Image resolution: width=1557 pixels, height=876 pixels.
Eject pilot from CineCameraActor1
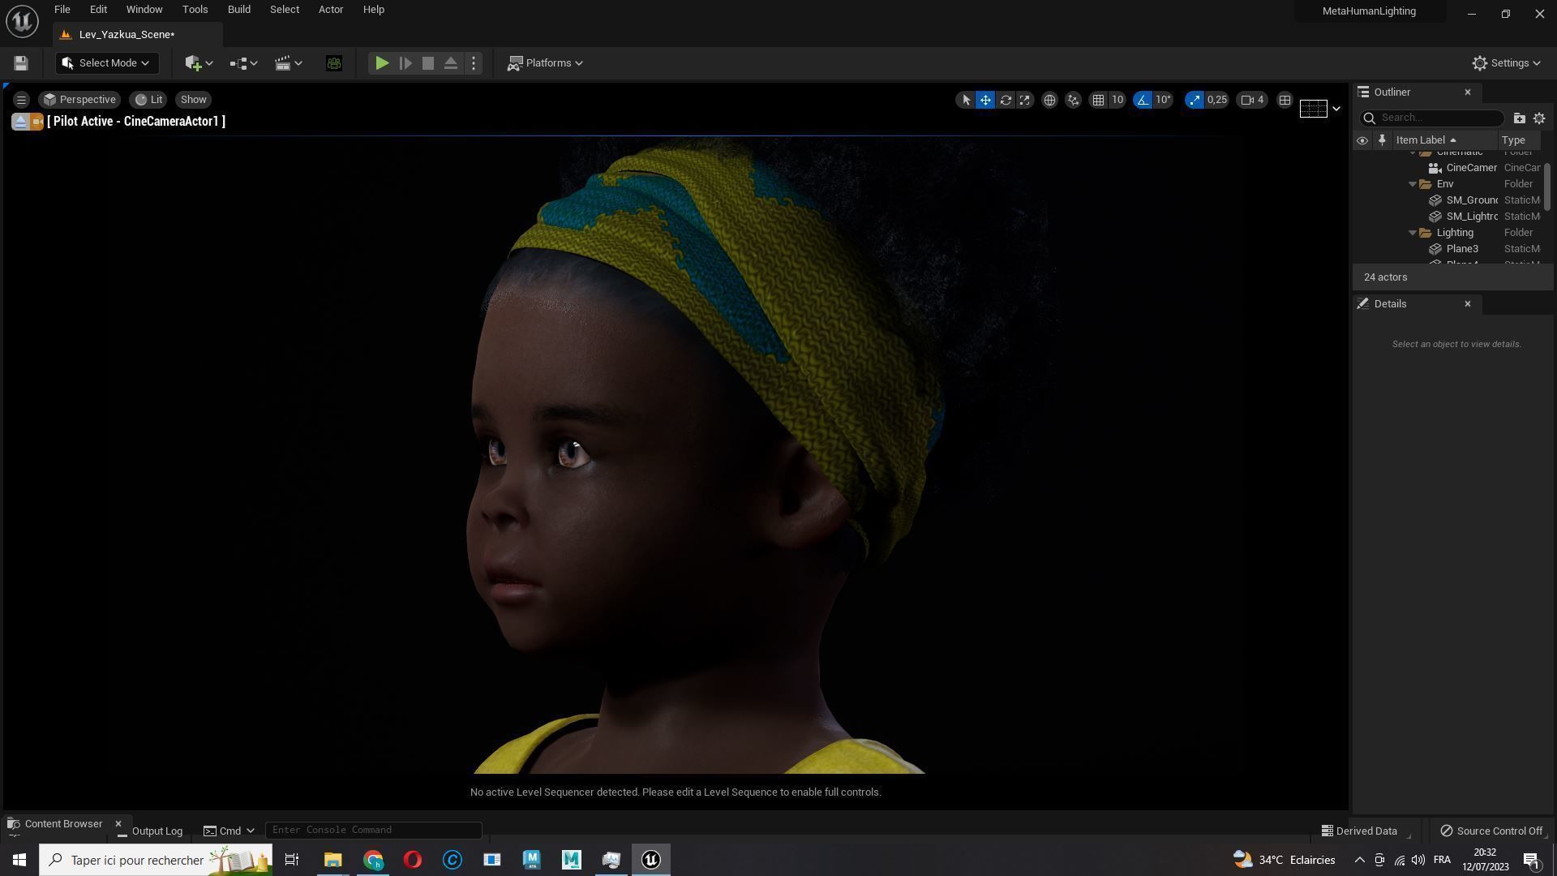tap(20, 122)
